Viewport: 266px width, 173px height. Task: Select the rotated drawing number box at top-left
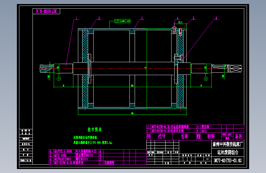point(46,11)
